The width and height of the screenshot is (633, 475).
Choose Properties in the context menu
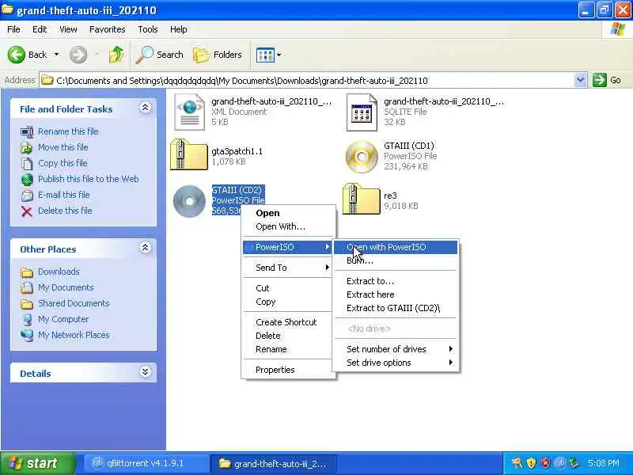[289, 370]
